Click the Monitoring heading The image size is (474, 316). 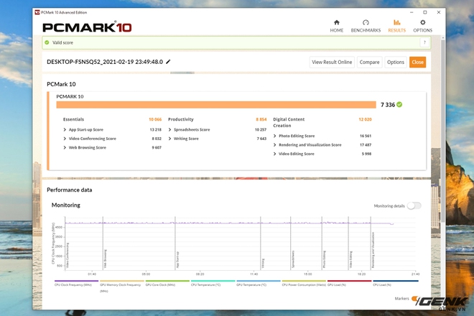click(66, 205)
